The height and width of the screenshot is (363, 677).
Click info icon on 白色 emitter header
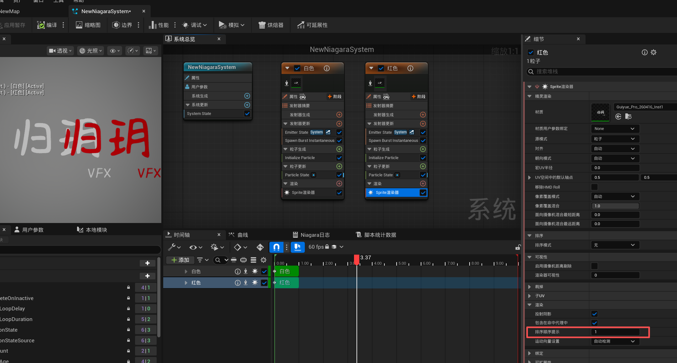click(x=327, y=68)
